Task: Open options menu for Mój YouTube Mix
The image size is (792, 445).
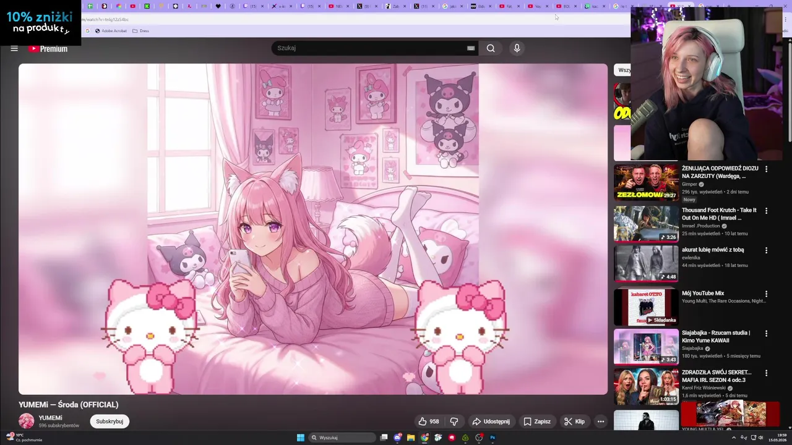Action: 766,294
